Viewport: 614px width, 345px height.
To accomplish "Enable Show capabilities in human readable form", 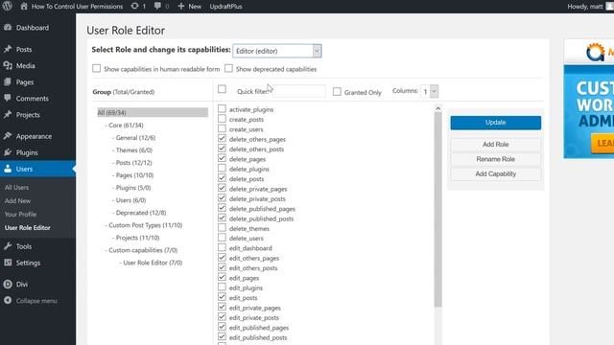I will click(96, 68).
